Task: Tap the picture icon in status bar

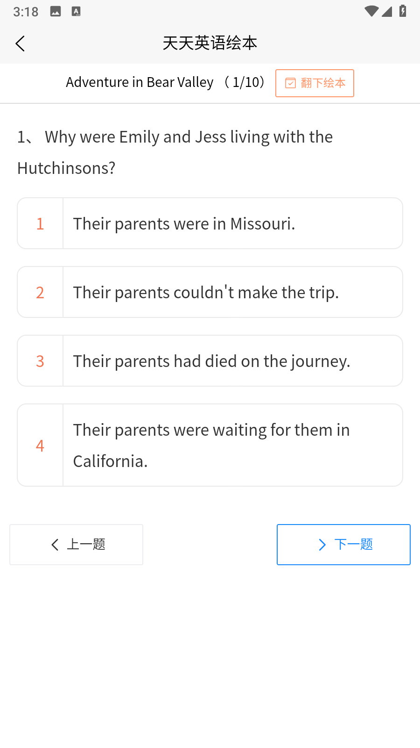Action: pyautogui.click(x=56, y=12)
